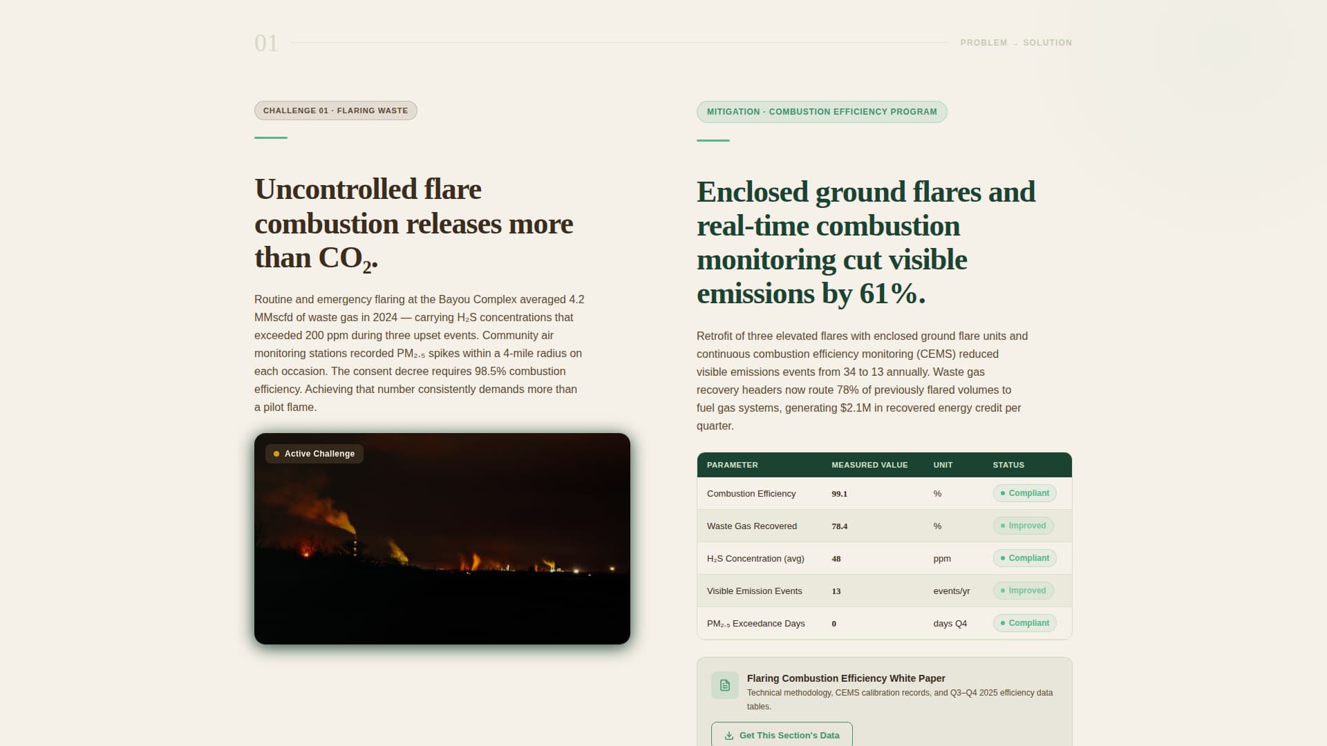
Task: Open the CHALLENGE 01 · FLARING WASTE badge
Action: 335,110
